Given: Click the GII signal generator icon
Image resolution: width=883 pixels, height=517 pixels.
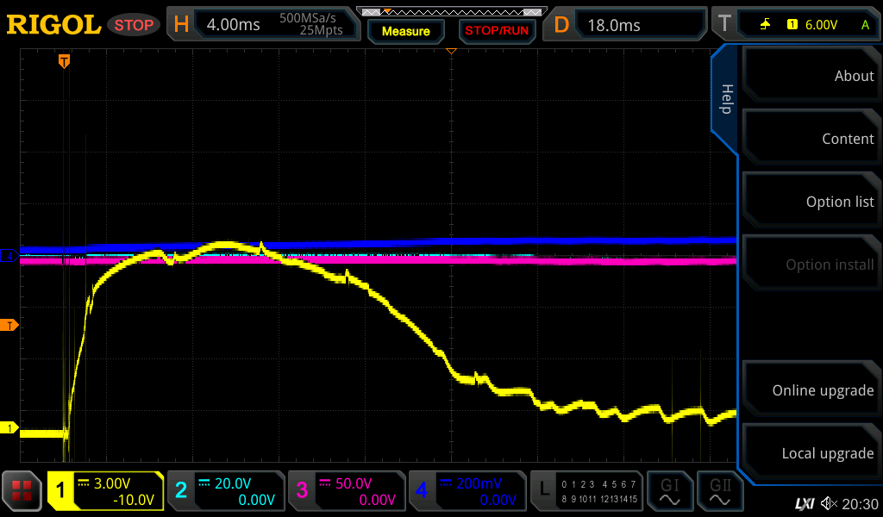Looking at the screenshot, I should (x=720, y=490).
